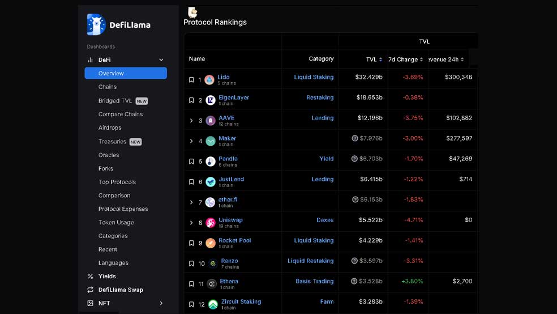Click the EigenLayer protocol logo
The width and height of the screenshot is (557, 314).
pos(211,100)
